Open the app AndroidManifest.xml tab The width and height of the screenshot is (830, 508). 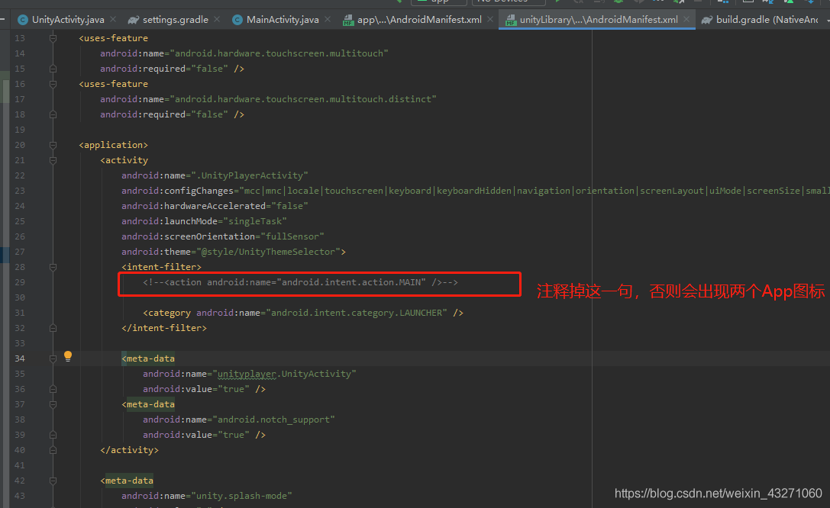(x=419, y=20)
